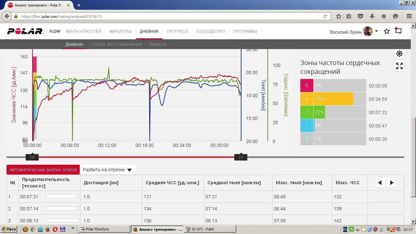Switch to Статус восстановления tab
416x234 pixels.
point(116,44)
